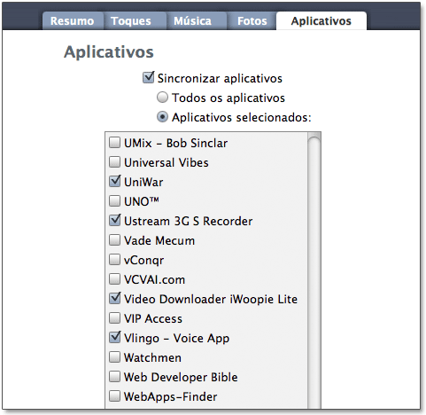Disable Ustream 3G S Recorder checkbox
426x415 pixels.
coord(114,220)
